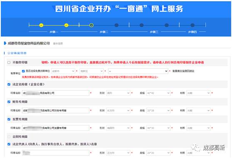Toggle 是否选择免费刻章单位 checkbox
The image size is (232, 158).
(23, 71)
